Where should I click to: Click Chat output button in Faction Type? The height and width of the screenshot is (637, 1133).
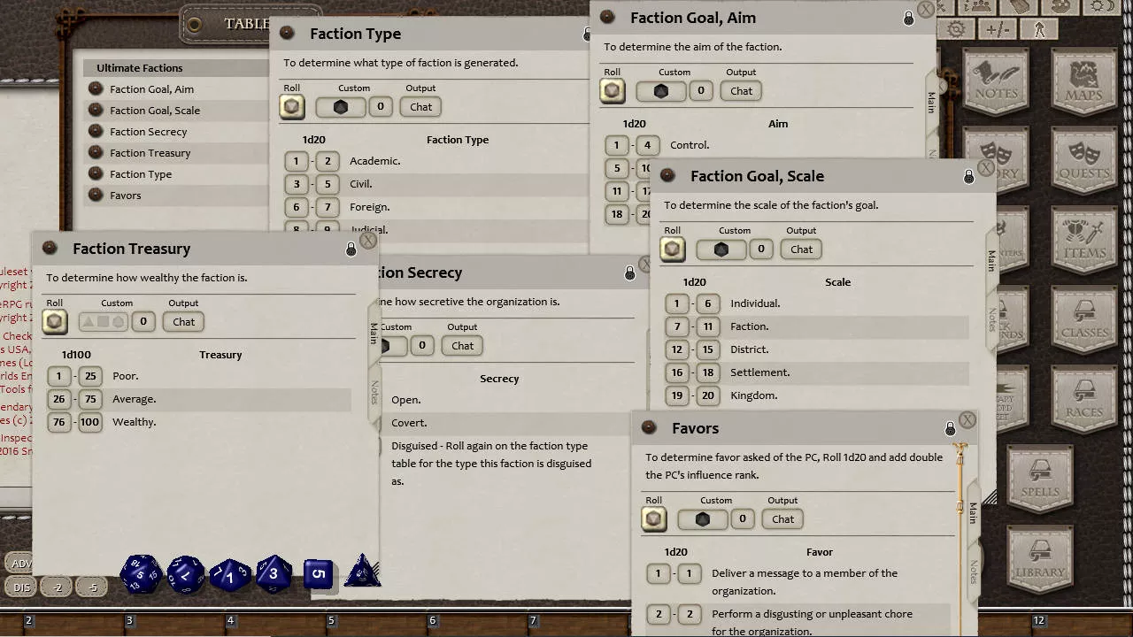coord(421,107)
